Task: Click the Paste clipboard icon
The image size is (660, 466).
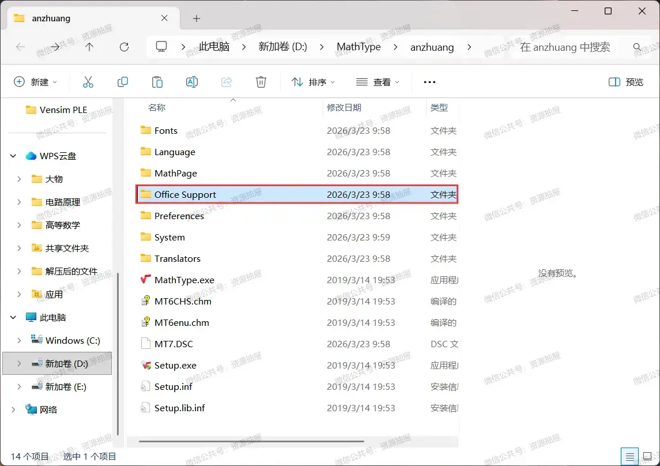Action: (x=157, y=82)
